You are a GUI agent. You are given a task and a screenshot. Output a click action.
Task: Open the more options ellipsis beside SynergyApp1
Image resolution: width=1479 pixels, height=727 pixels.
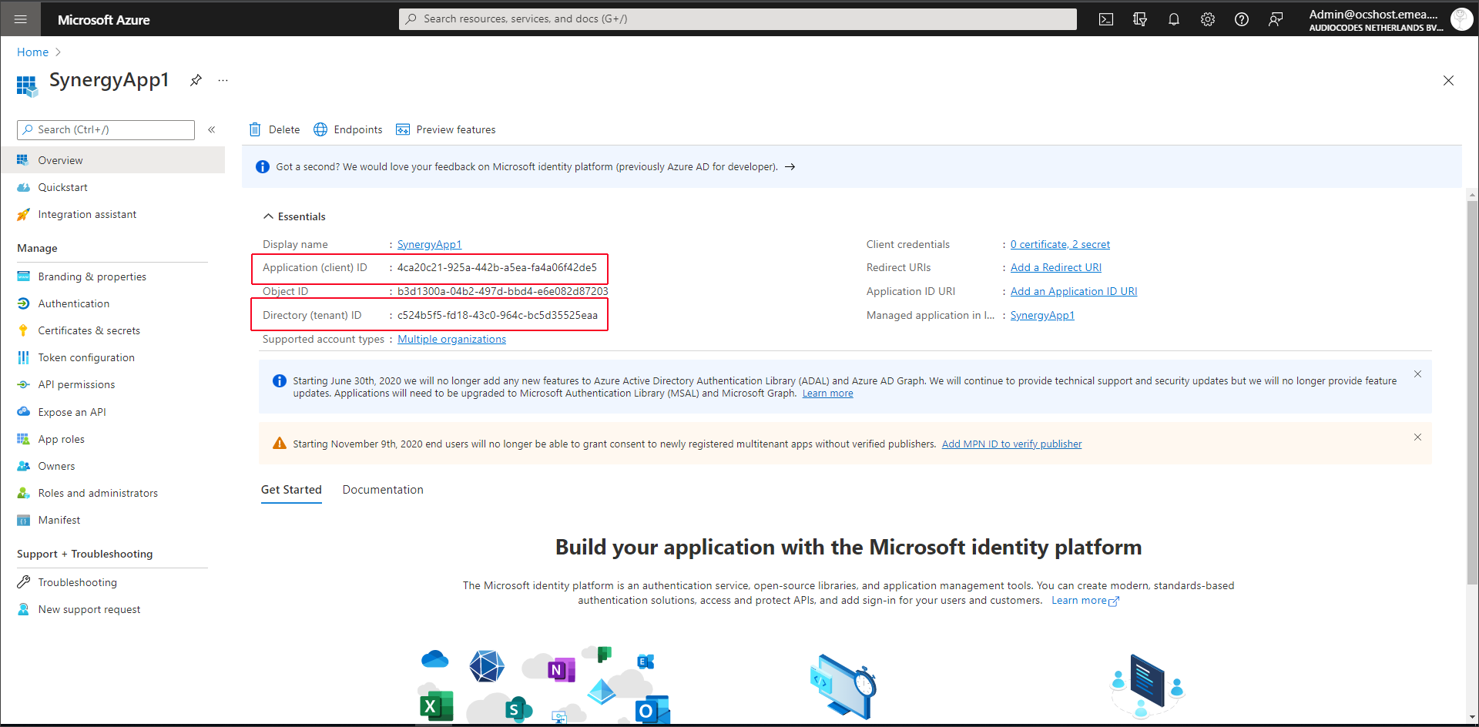tap(223, 80)
